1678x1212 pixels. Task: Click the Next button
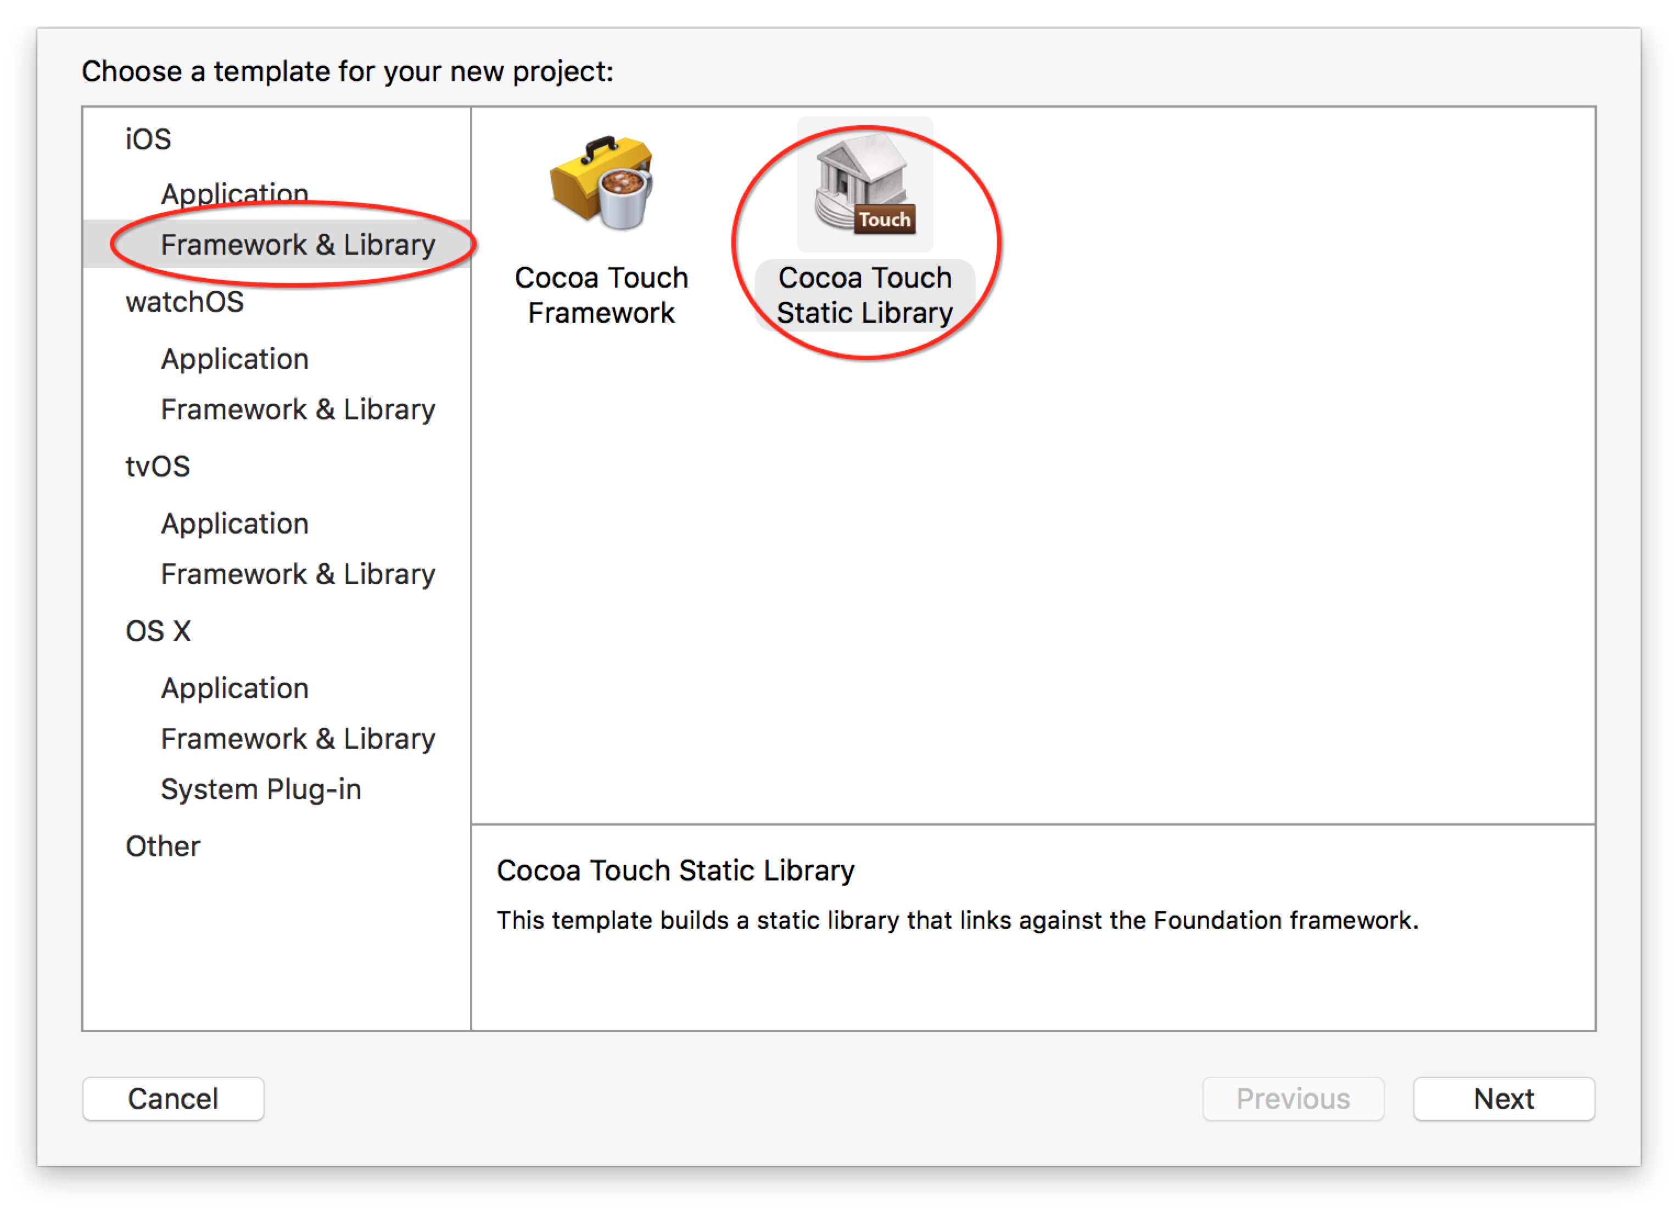(x=1503, y=1098)
